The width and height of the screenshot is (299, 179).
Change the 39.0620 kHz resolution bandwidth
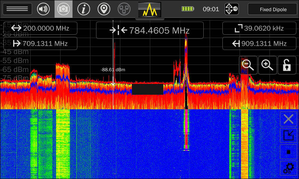pyautogui.click(x=259, y=28)
